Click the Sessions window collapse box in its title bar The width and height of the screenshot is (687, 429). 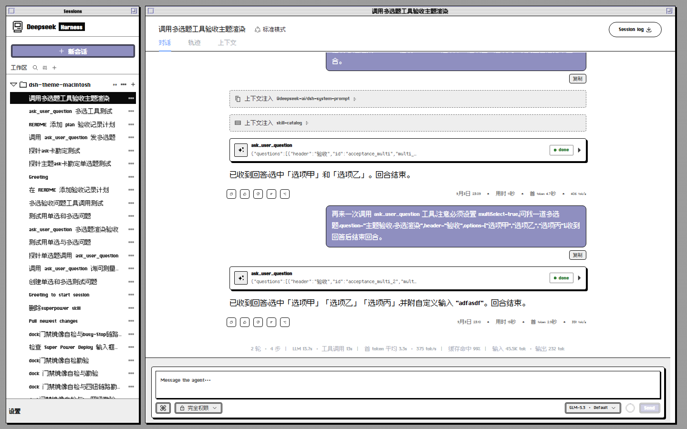click(134, 10)
